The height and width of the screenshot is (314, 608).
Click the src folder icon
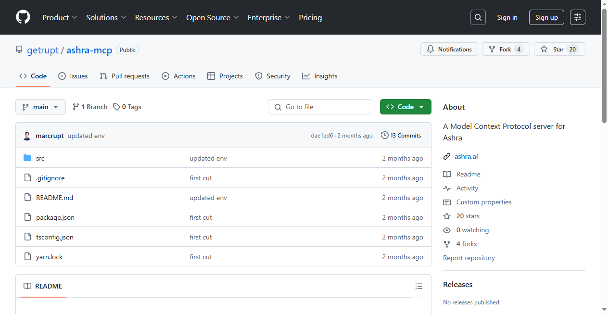tap(27, 158)
